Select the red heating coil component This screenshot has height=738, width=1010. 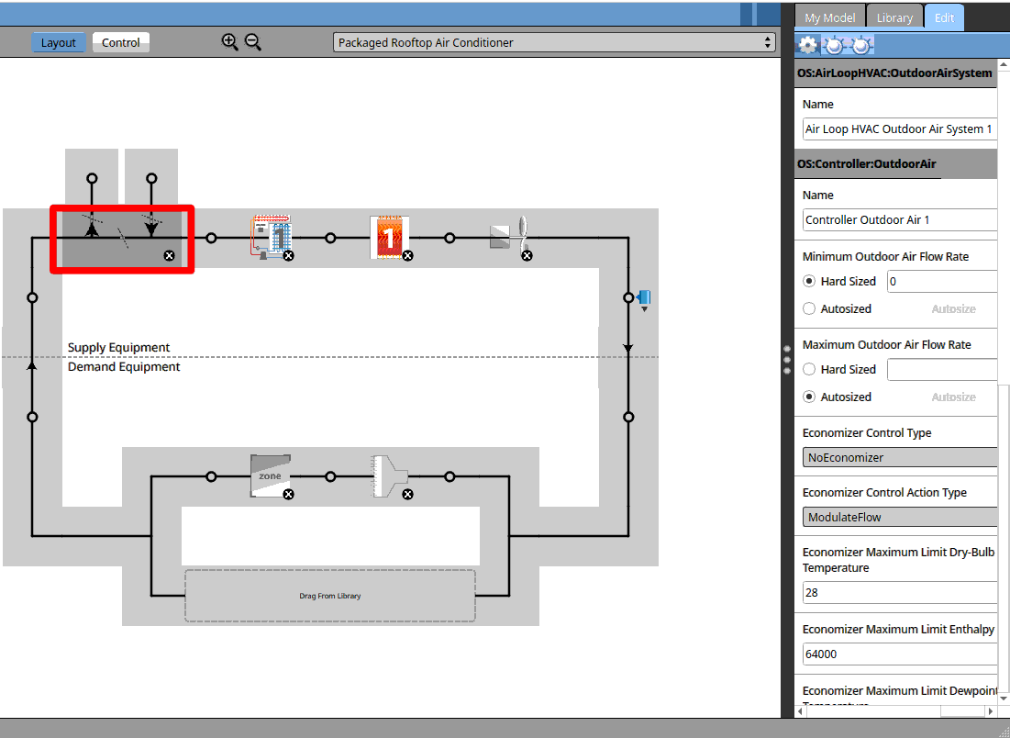click(388, 237)
